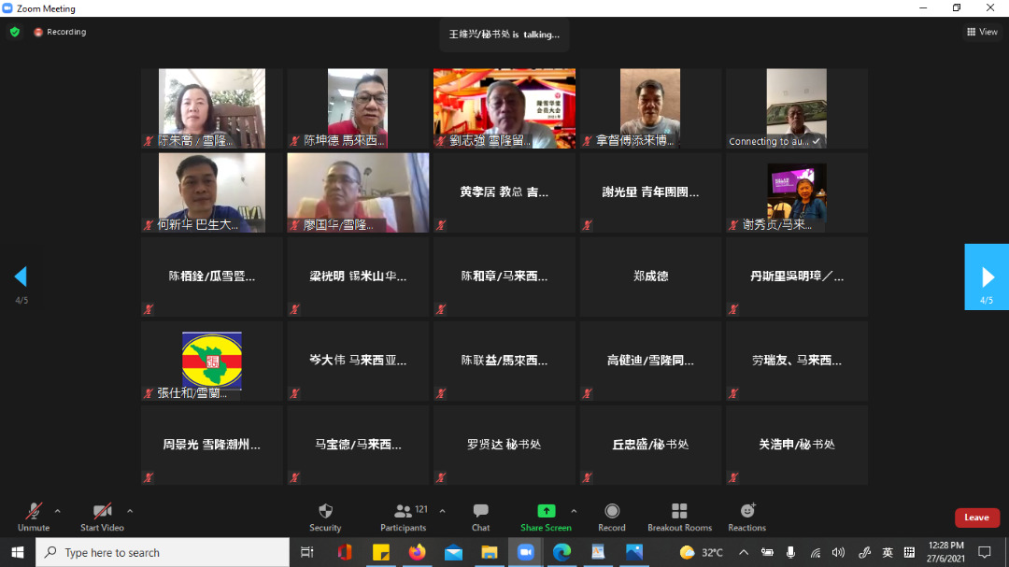Toggle Start Video camera

coord(102,512)
